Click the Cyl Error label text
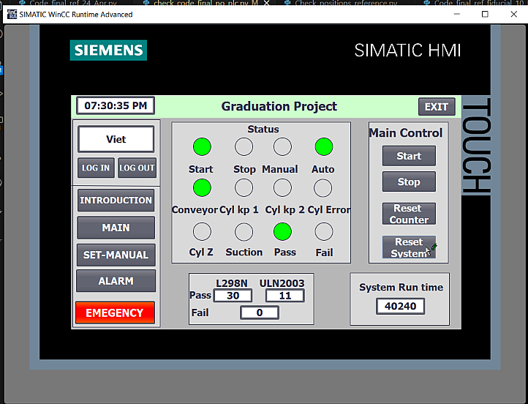This screenshot has width=528, height=404. click(x=329, y=210)
